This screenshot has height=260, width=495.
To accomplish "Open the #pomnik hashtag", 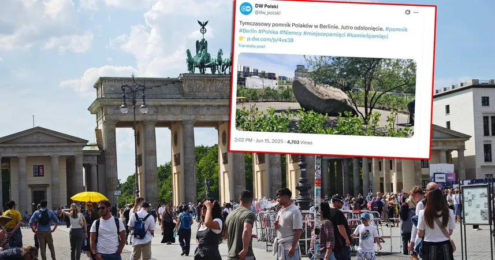I will pos(396,29).
